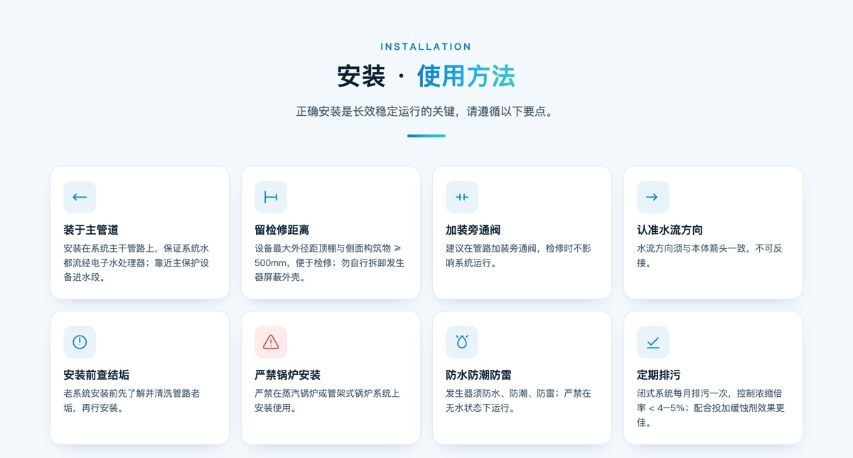The image size is (853, 458).
Task: Click the distance-measure icon above 留检修距离
Action: click(x=271, y=197)
